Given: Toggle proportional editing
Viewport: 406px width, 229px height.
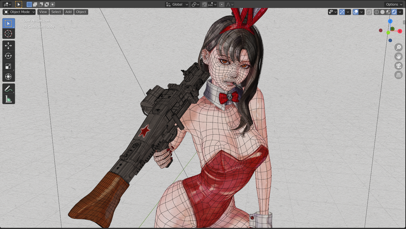Looking at the screenshot, I should click(222, 5).
